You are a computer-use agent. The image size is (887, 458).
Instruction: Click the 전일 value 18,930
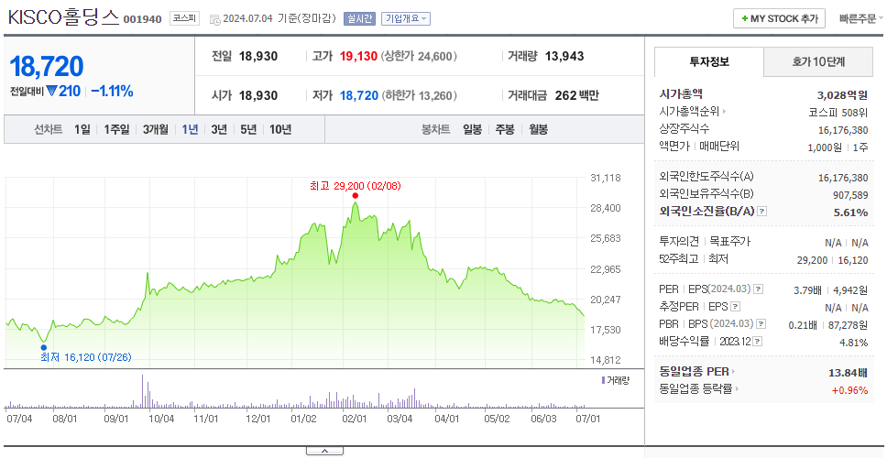pyautogui.click(x=258, y=57)
